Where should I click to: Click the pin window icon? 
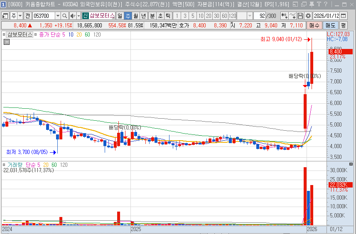coord(312,4)
